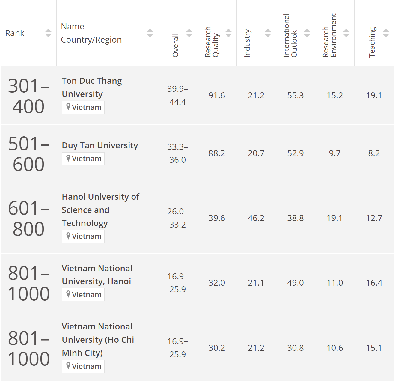Open Ton Duc Thang University page
The height and width of the screenshot is (381, 395).
tap(91, 87)
